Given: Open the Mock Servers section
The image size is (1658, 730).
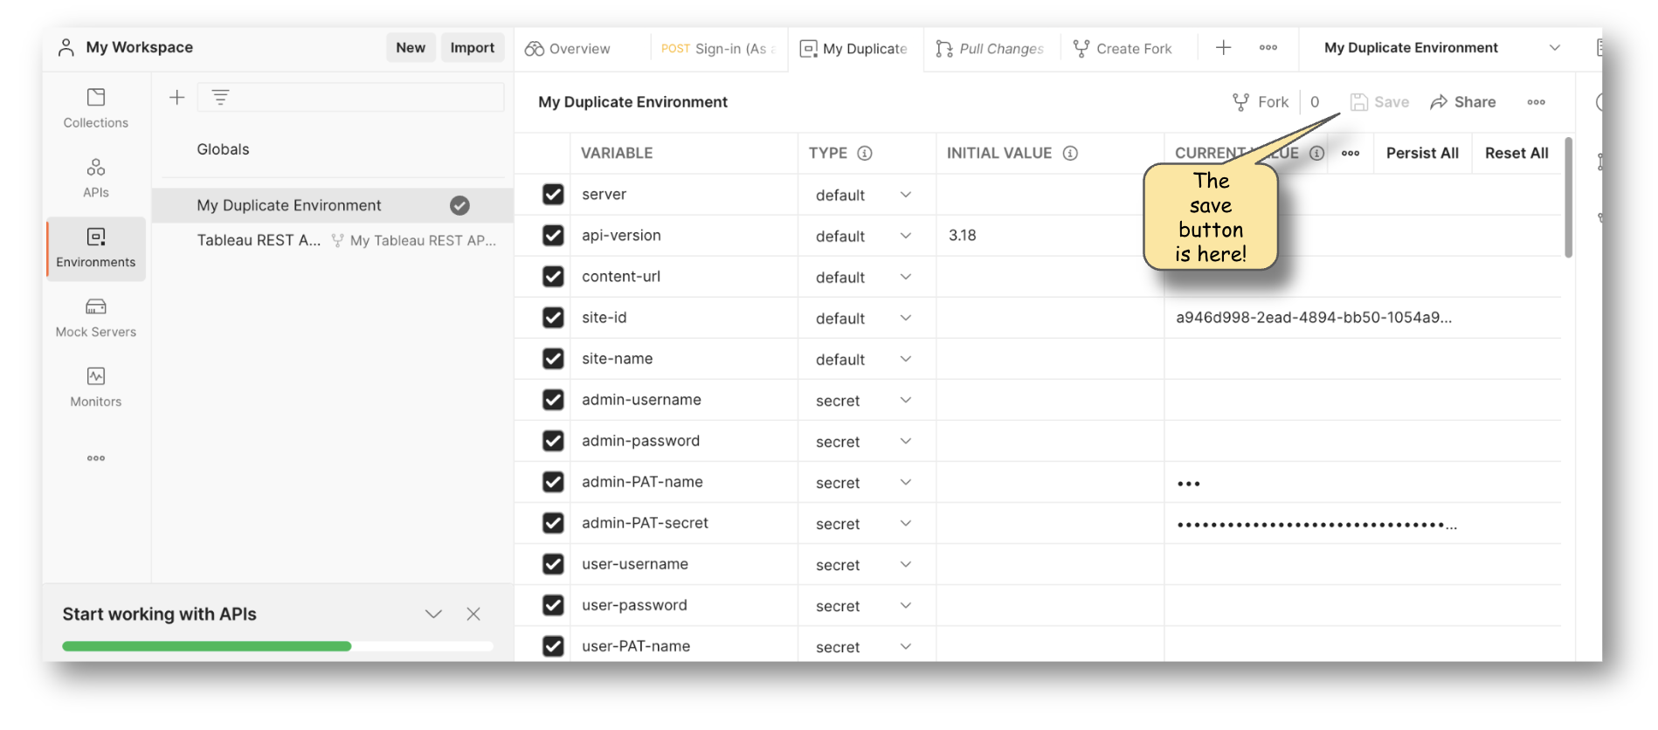Looking at the screenshot, I should tap(95, 318).
